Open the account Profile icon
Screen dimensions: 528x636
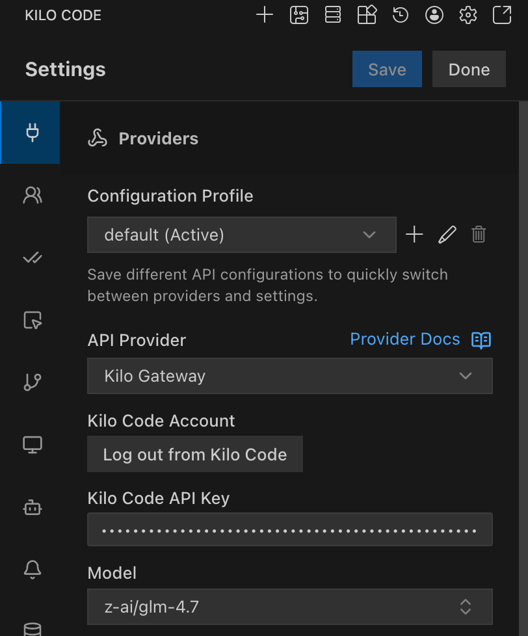point(434,16)
